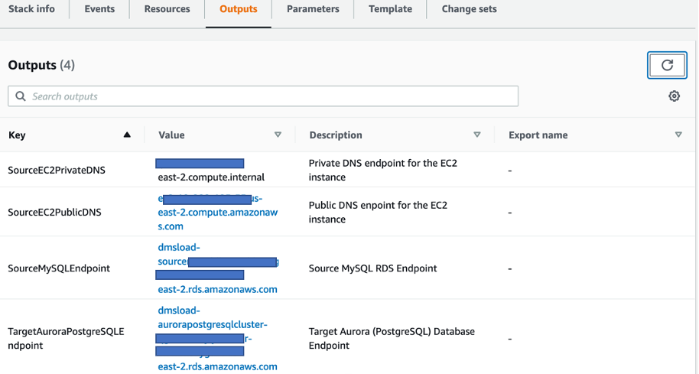Click into the Search outputs field

coord(268,96)
